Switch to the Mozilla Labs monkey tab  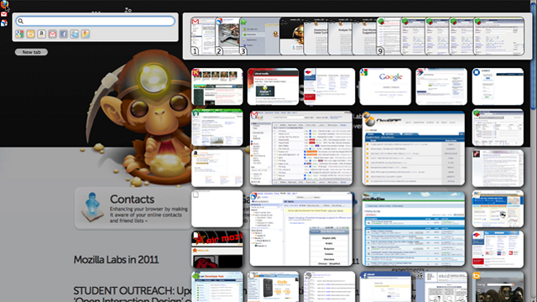[292, 36]
